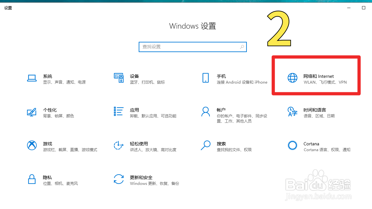Maximize the 设置 window
This screenshot has height=209, width=372.
363,8
